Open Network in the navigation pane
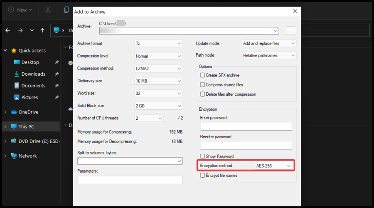 pos(27,156)
